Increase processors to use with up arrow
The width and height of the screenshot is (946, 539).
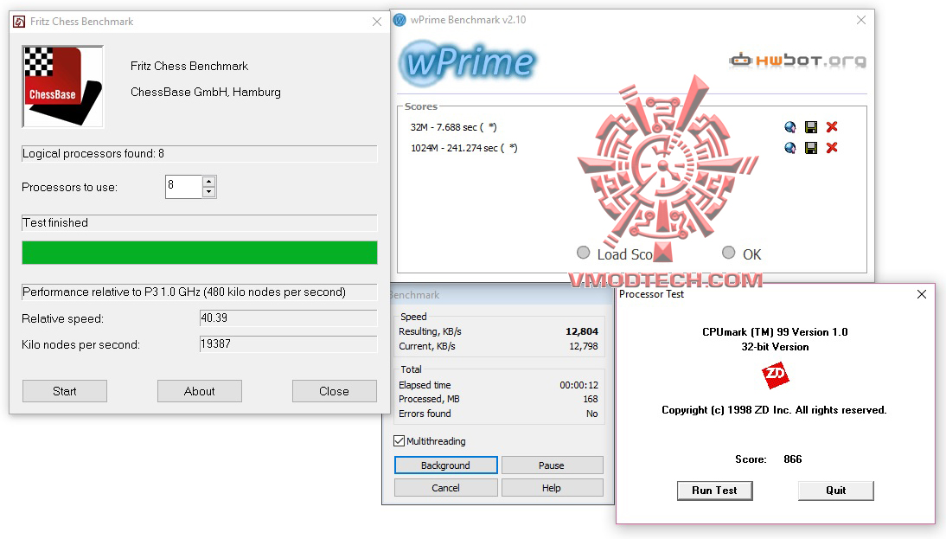click(208, 181)
